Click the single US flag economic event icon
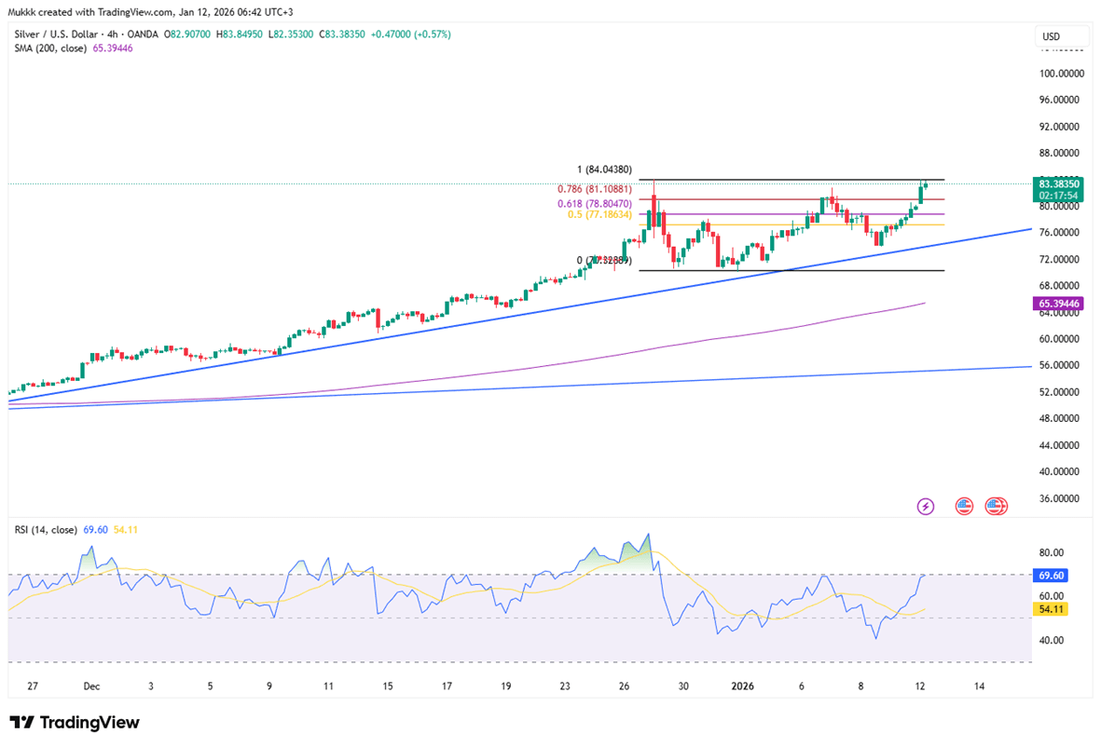The width and height of the screenshot is (1101, 747). [x=964, y=507]
